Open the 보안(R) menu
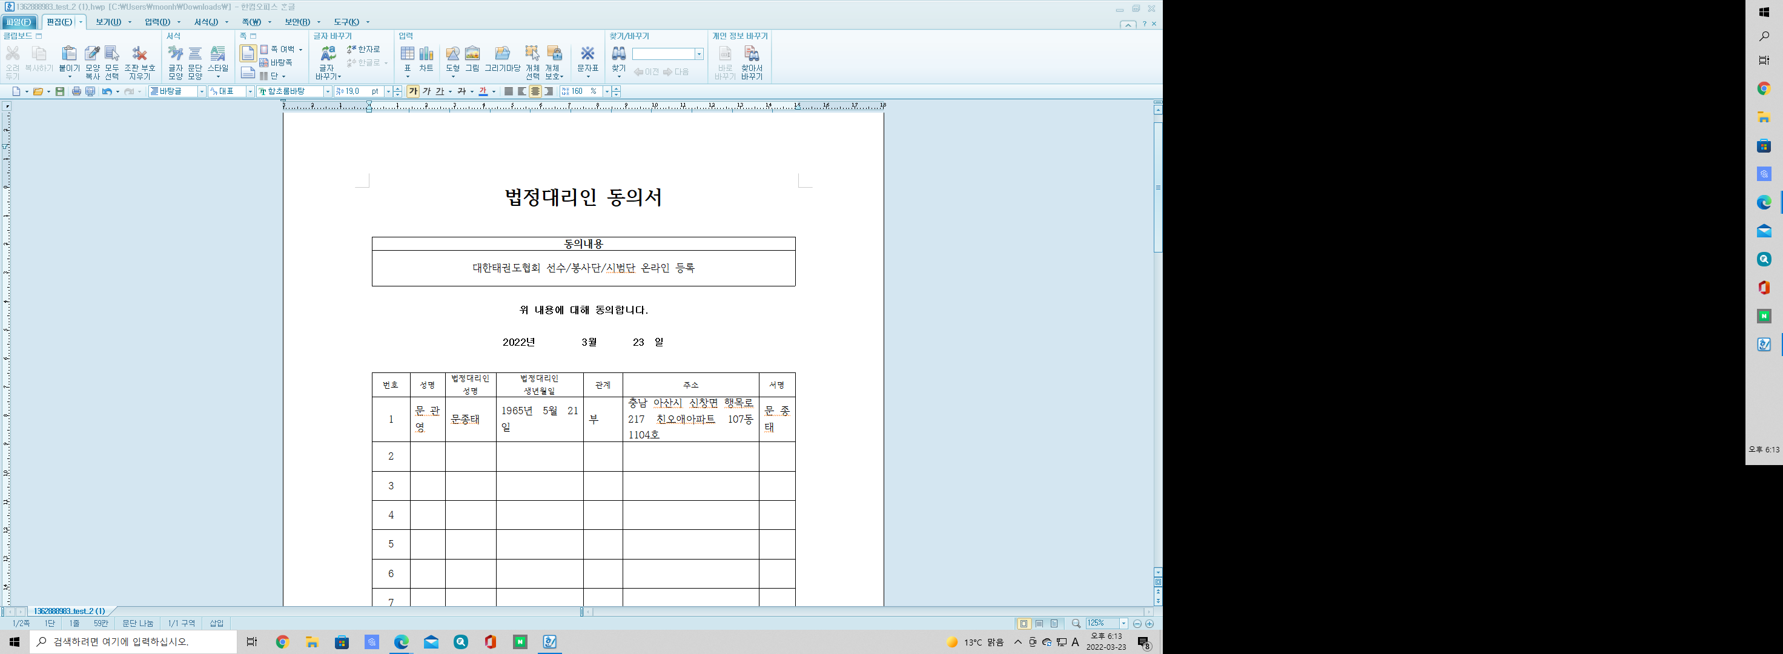This screenshot has height=654, width=1783. (x=297, y=22)
